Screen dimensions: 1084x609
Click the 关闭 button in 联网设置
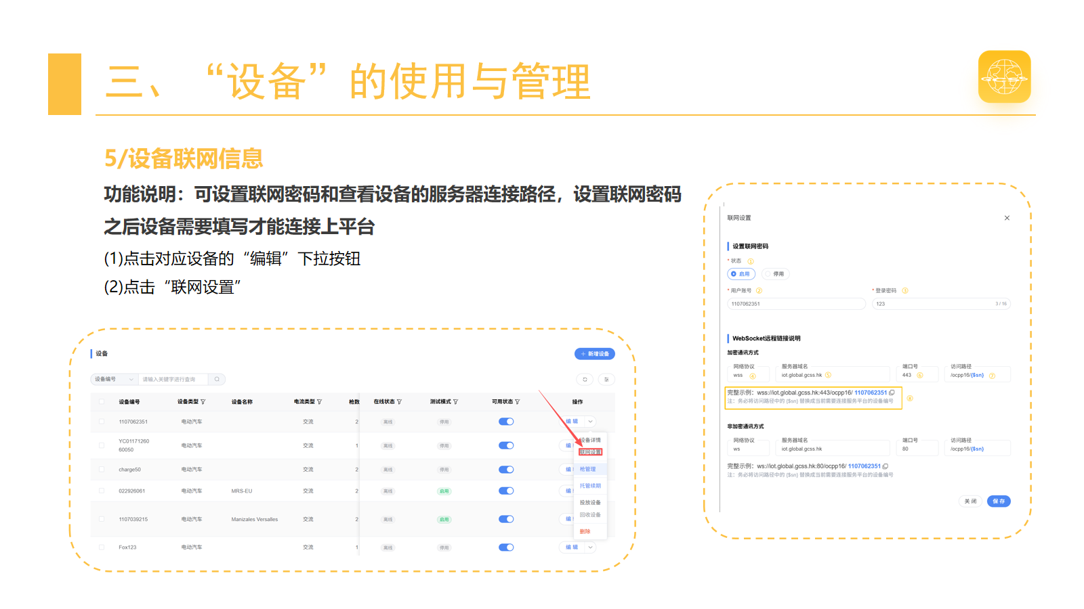coord(970,501)
